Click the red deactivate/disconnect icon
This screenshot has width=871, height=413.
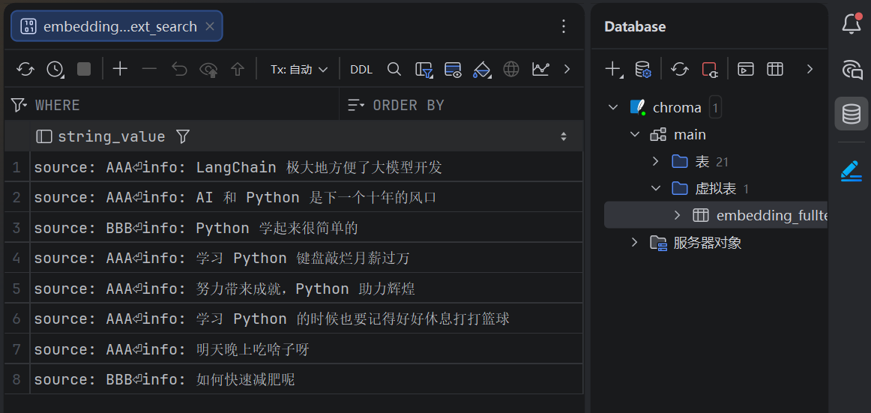[709, 70]
